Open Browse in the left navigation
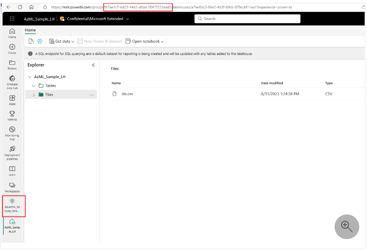The height and width of the screenshot is (251, 367). 12,65
